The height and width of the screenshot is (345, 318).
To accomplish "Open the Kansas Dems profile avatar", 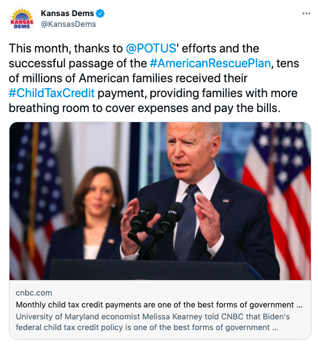I will click(x=22, y=19).
